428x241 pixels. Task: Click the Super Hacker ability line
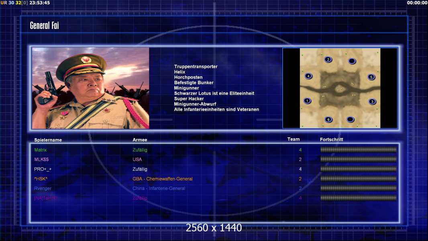[x=189, y=98]
